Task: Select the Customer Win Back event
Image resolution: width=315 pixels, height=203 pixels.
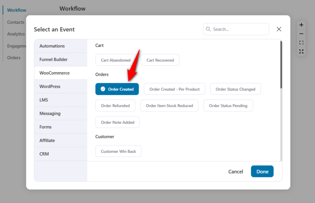Action: [118, 151]
